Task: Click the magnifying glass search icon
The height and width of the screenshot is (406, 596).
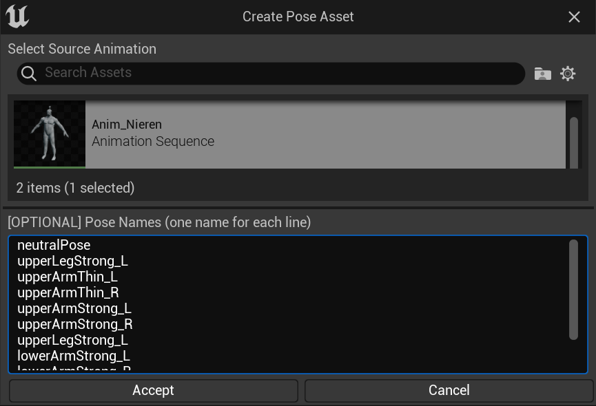Action: point(29,73)
